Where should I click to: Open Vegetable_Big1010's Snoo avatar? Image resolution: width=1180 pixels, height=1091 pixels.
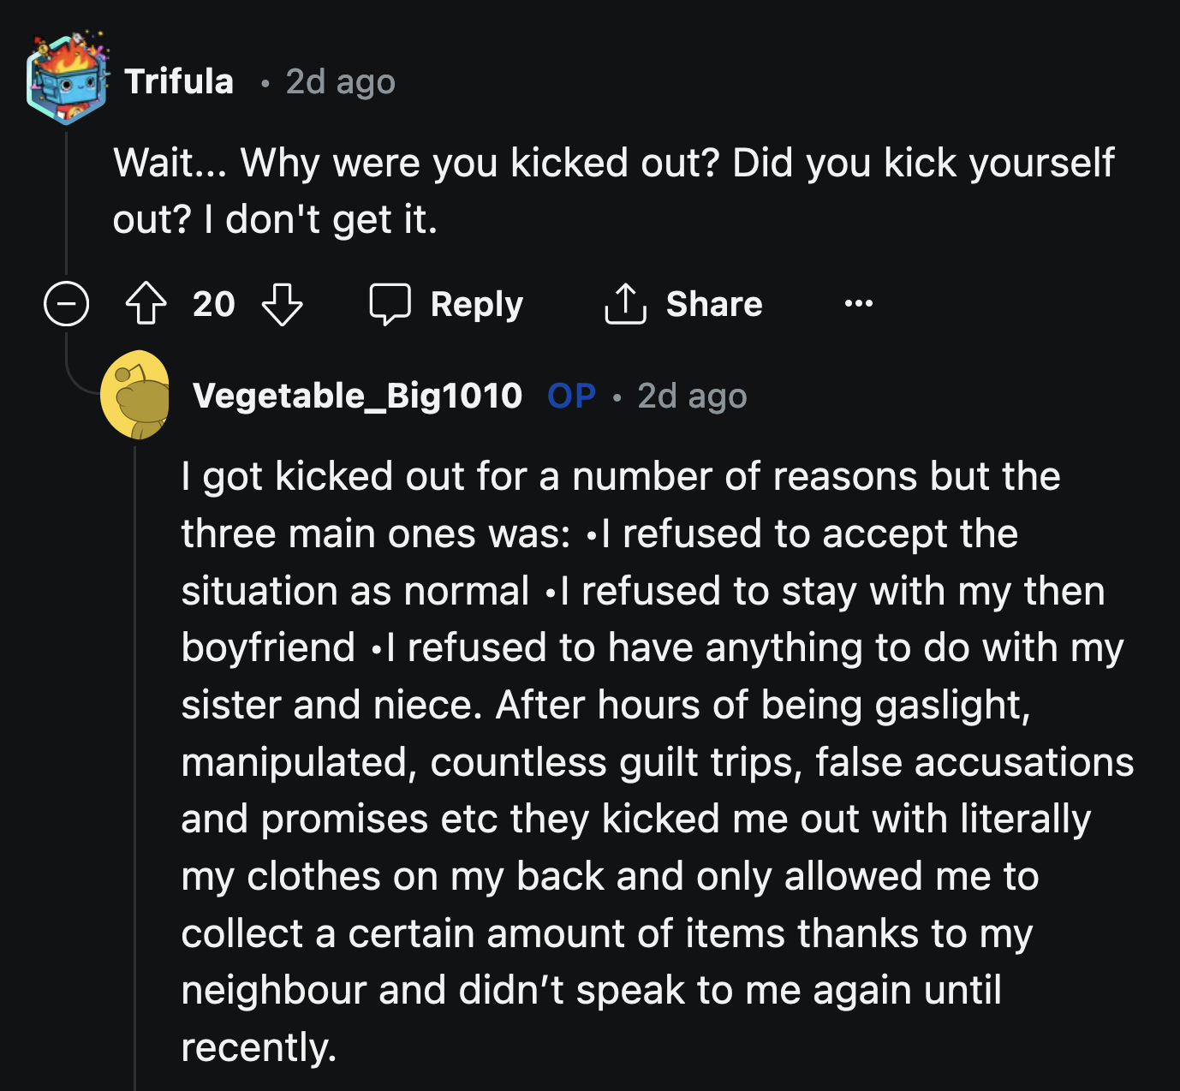point(140,396)
